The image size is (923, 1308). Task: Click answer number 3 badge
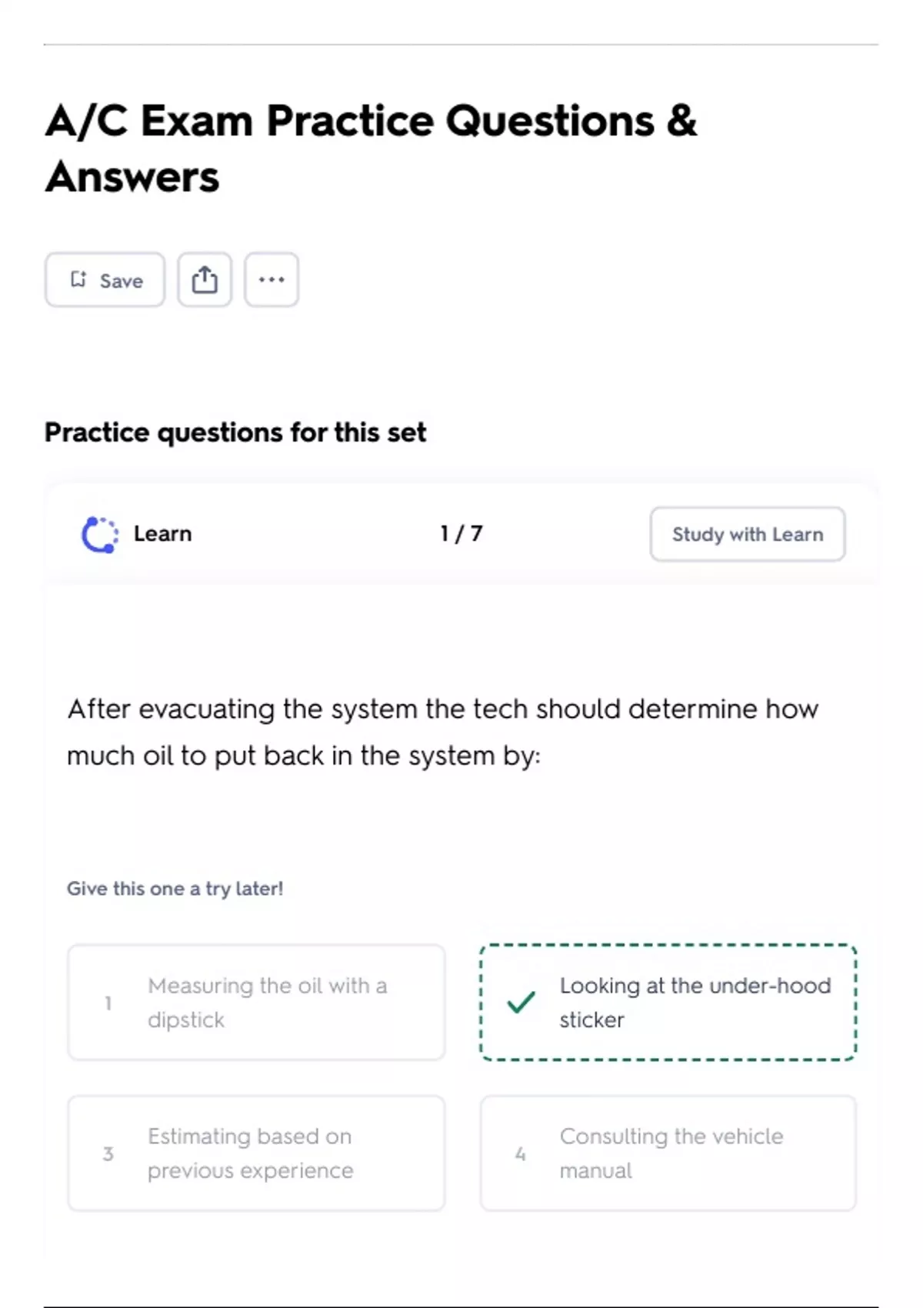coord(108,1154)
